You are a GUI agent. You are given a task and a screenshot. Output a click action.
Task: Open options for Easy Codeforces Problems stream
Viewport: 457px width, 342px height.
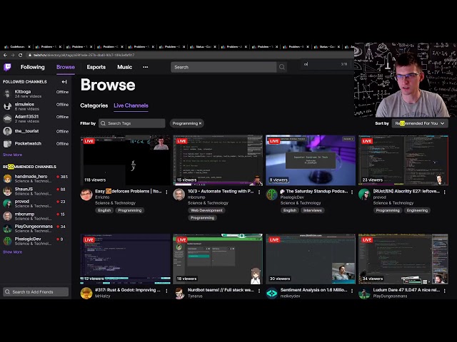click(x=166, y=192)
